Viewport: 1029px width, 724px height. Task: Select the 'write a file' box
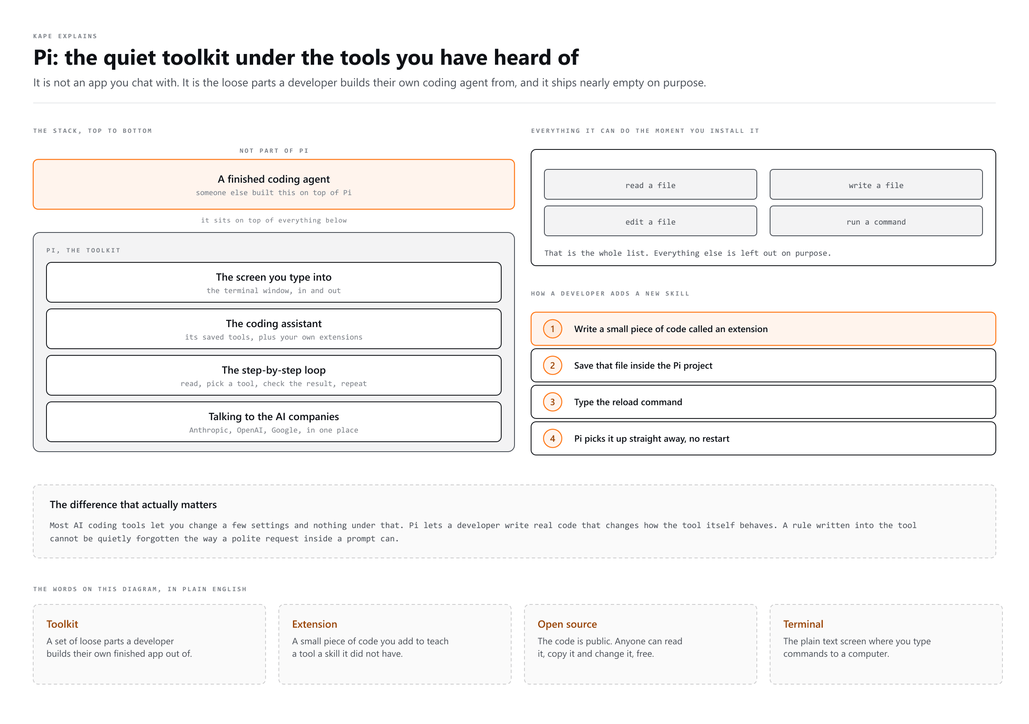click(876, 184)
